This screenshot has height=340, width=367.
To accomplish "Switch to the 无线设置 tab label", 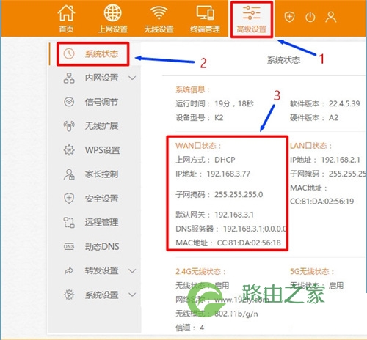I will [159, 29].
